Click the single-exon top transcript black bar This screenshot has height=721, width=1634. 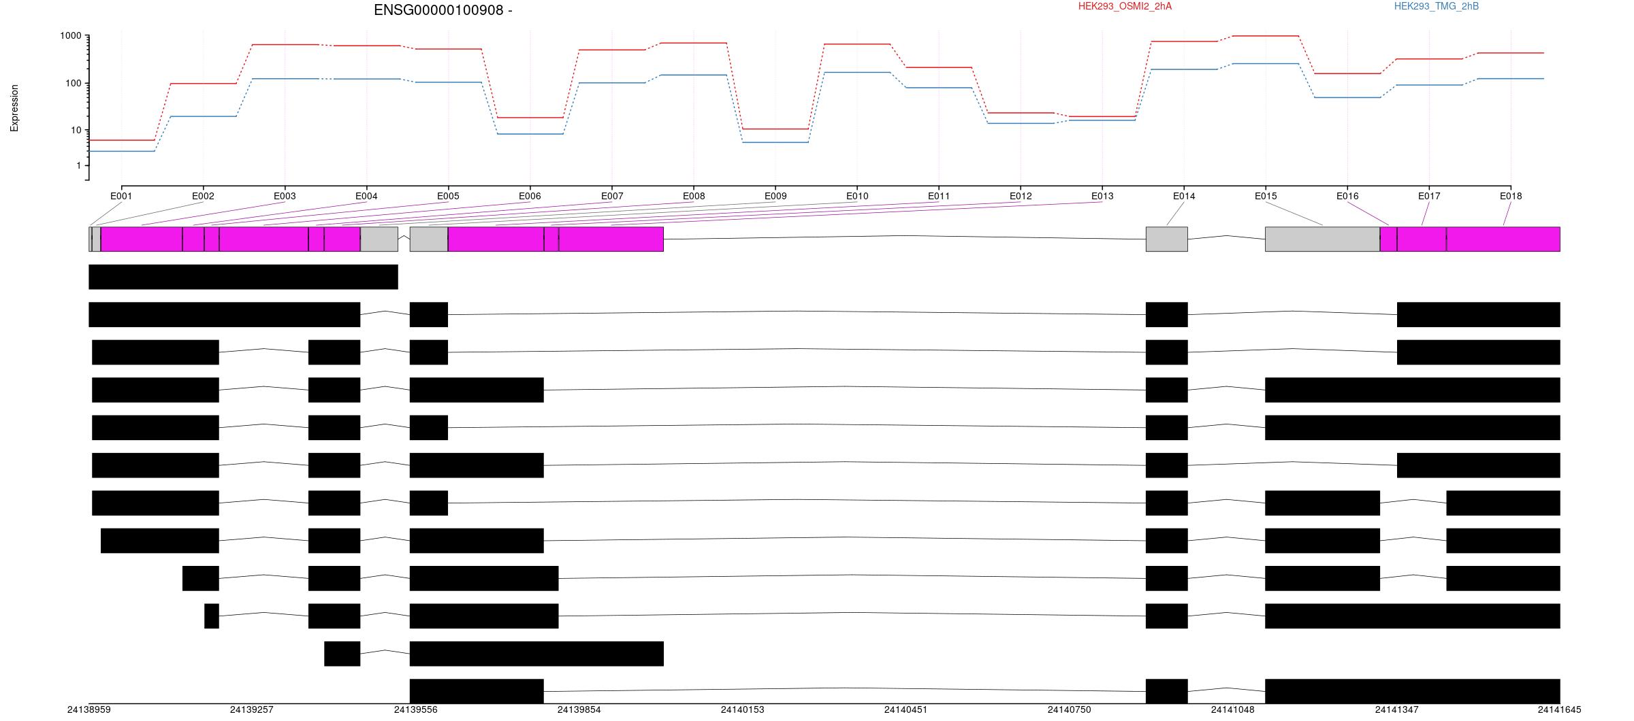(243, 277)
